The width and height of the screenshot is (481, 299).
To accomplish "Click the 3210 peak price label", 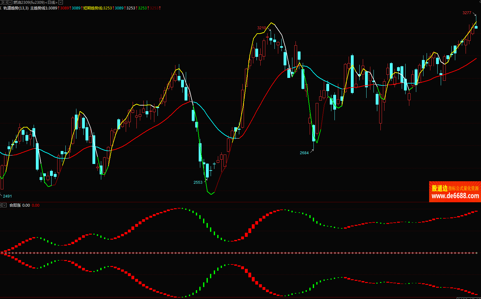I will point(262,28).
